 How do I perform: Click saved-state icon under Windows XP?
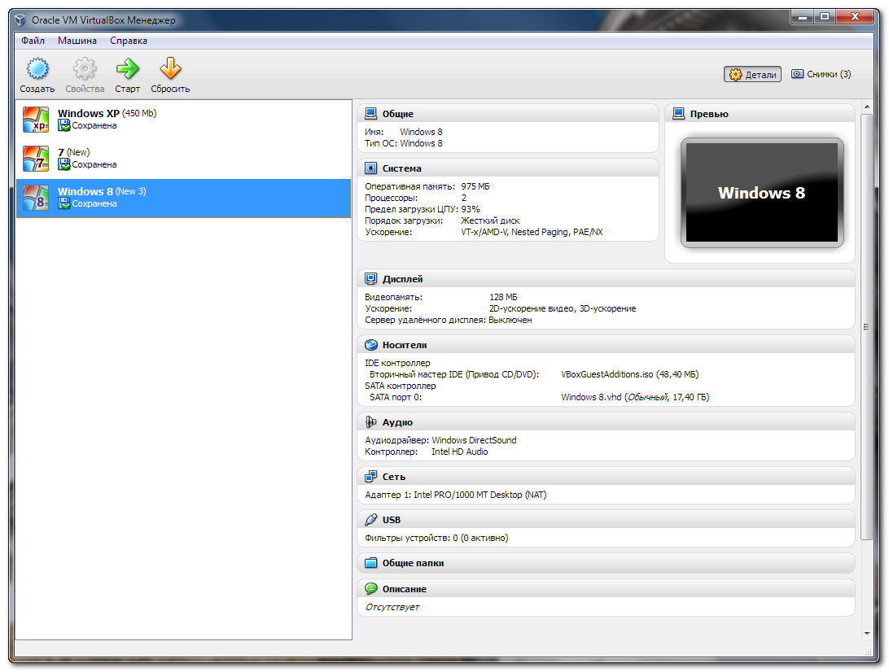click(64, 126)
